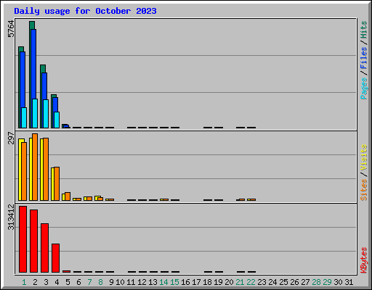Click the 'Daily usage for October 2023' title
372x290 pixels.
pyautogui.click(x=85, y=11)
